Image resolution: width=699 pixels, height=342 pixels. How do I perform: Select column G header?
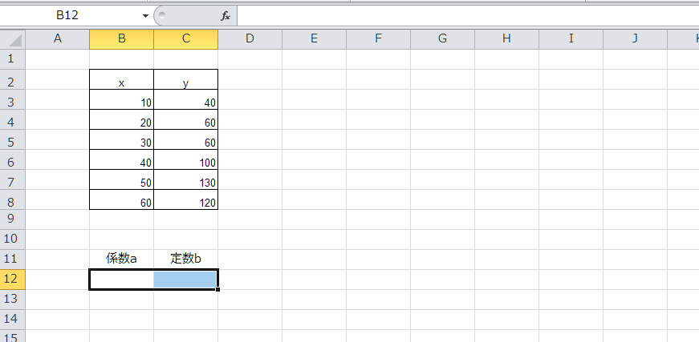(x=443, y=39)
